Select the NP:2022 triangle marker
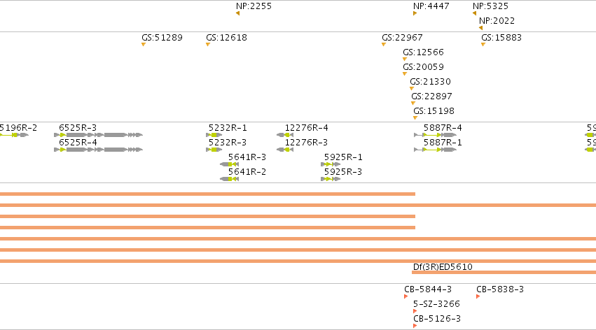 [481, 28]
